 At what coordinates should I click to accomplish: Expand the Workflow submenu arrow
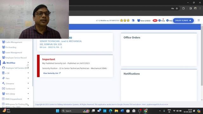coord(28,63)
